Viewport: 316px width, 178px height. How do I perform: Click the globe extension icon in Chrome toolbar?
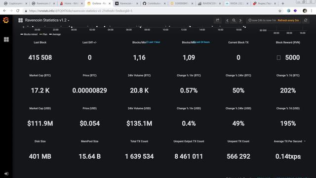click(x=288, y=11)
